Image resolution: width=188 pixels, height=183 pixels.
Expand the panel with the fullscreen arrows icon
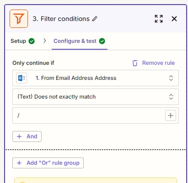(x=159, y=19)
